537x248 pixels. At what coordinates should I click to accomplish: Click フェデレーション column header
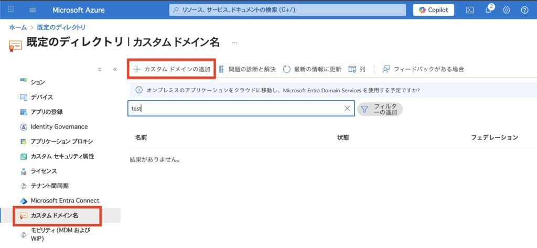[494, 137]
